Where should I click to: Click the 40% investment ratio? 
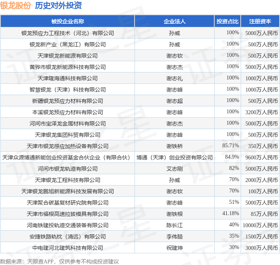234,224
